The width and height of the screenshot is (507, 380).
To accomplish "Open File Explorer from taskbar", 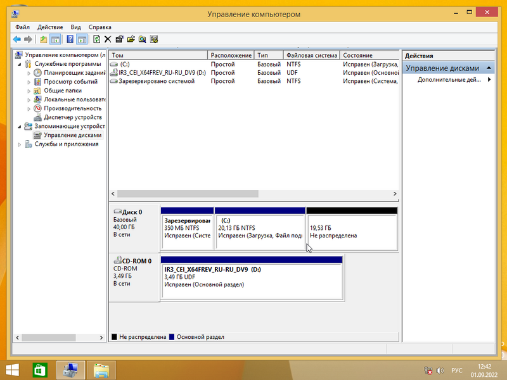I will point(101,370).
